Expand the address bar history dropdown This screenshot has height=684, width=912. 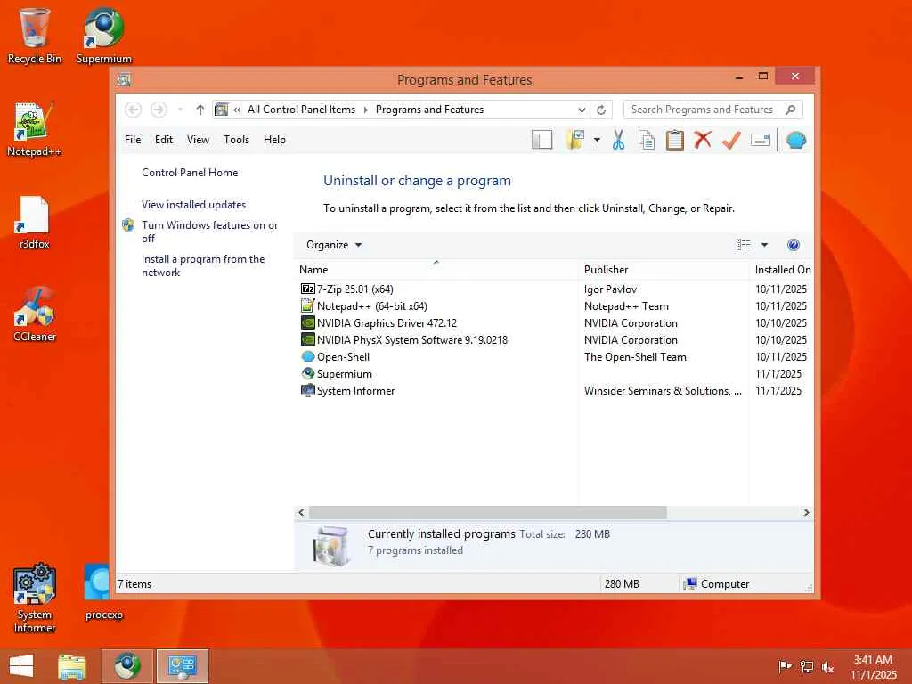pos(581,110)
